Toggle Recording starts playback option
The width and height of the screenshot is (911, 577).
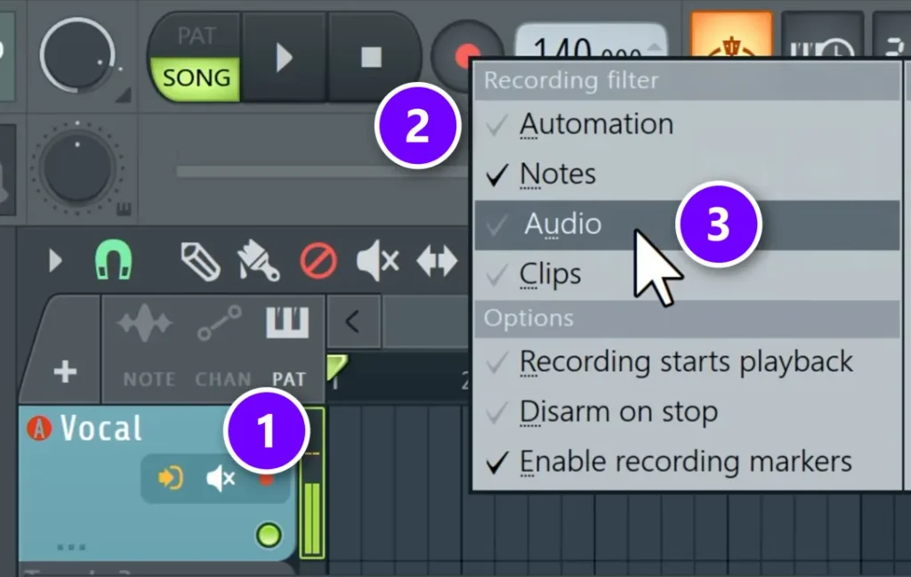pyautogui.click(x=687, y=362)
